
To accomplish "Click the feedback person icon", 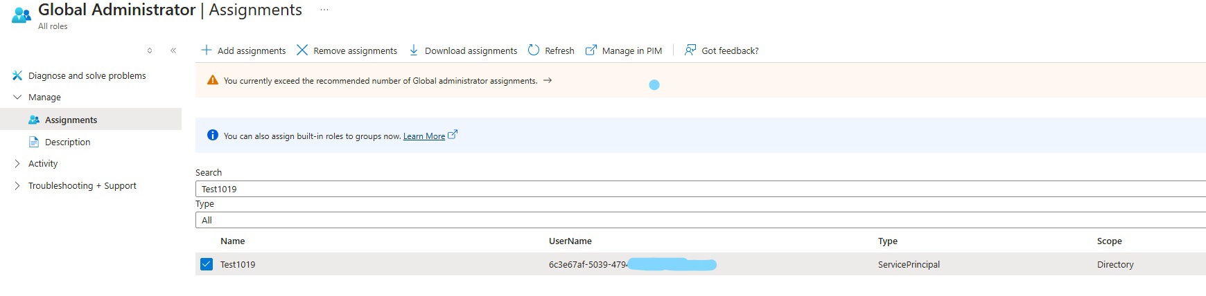I will coord(690,50).
